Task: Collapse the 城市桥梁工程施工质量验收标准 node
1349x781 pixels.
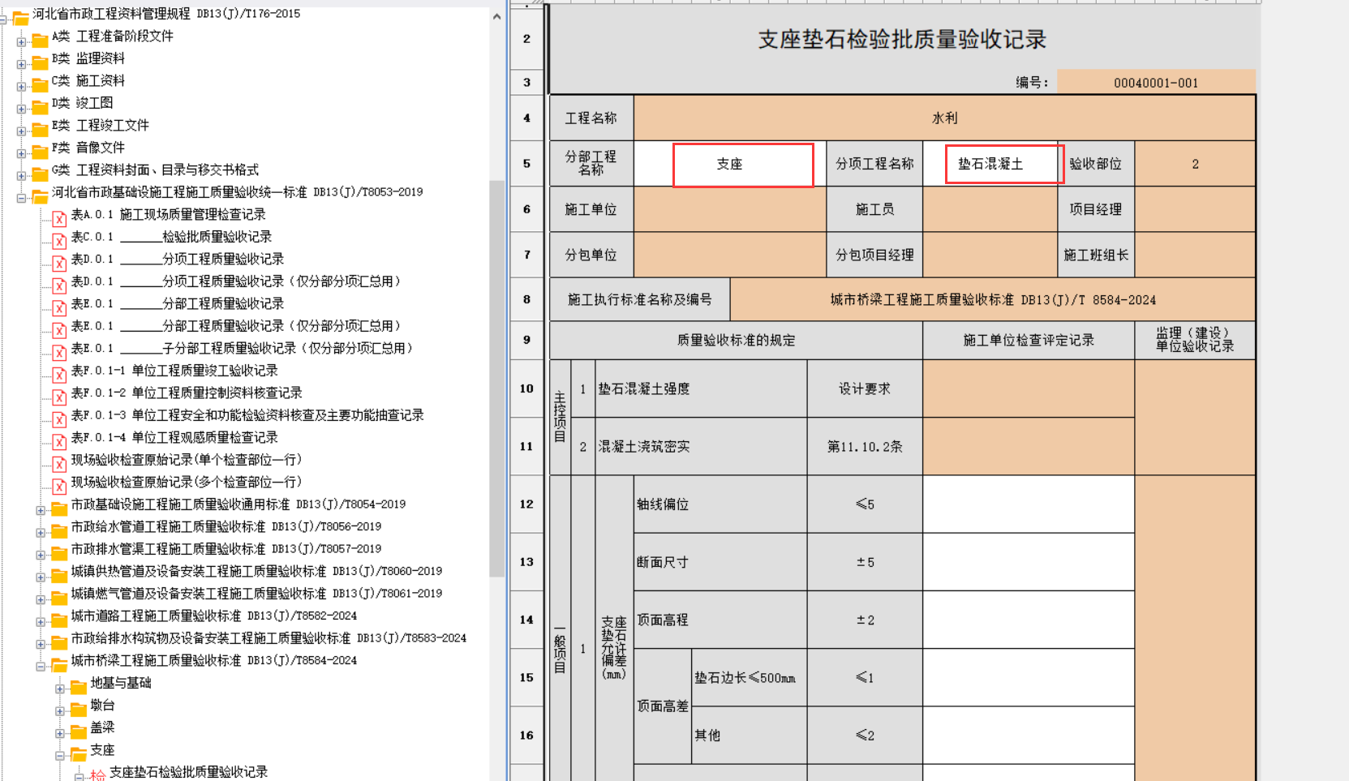Action: pyautogui.click(x=41, y=667)
